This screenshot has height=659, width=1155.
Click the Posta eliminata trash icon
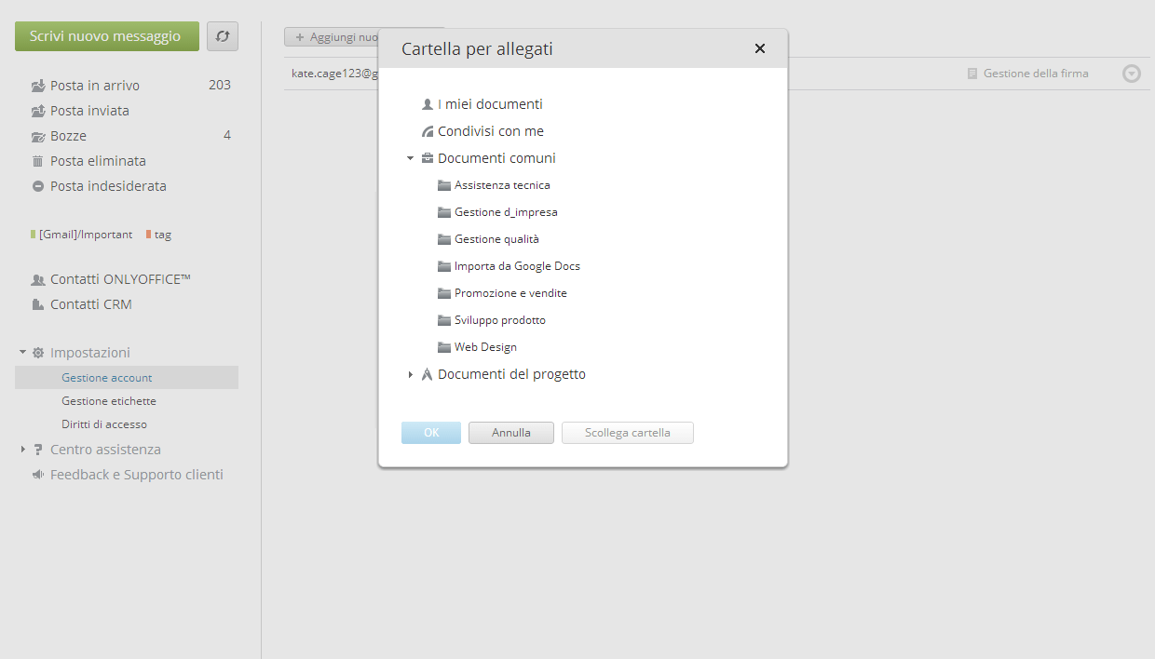(38, 161)
